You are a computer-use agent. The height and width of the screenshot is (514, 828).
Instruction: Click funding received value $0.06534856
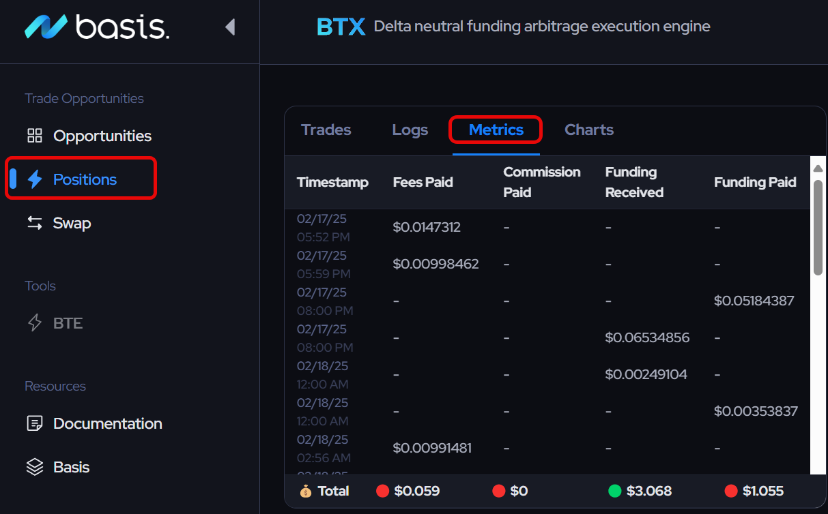coord(647,337)
